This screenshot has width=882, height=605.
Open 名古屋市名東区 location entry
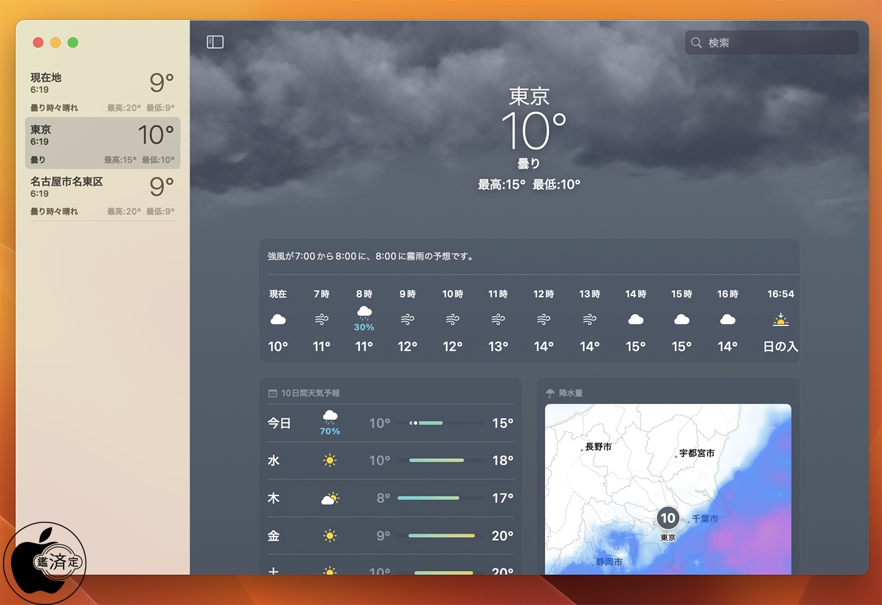click(102, 195)
